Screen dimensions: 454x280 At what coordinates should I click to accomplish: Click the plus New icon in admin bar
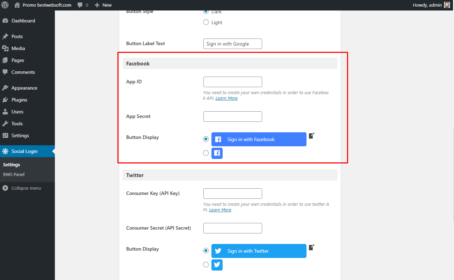[97, 5]
